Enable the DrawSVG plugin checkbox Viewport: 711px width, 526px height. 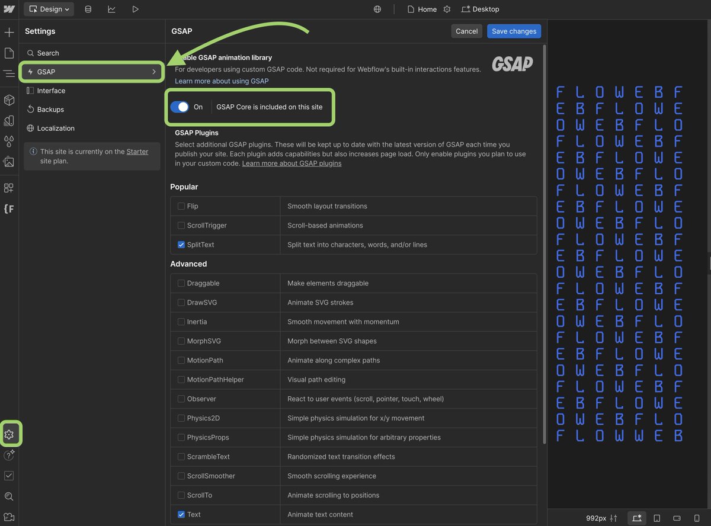tap(181, 303)
